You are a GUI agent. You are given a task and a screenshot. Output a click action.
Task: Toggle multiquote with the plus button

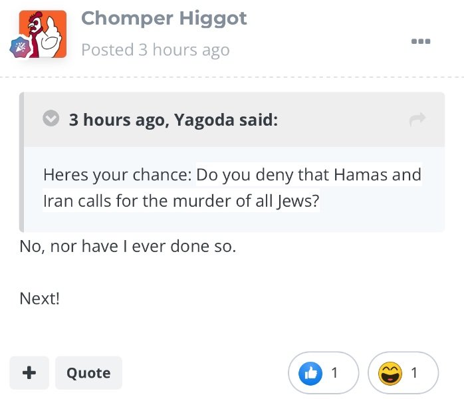[29, 372]
